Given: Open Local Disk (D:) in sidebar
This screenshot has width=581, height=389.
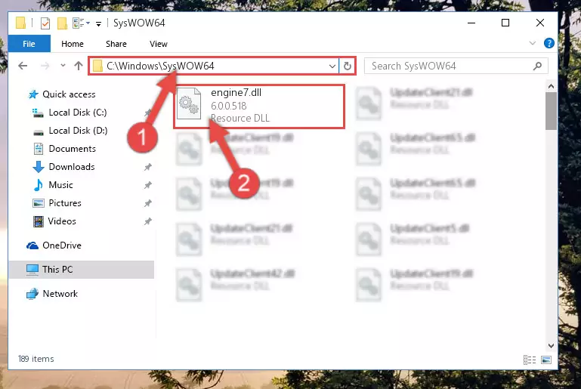Looking at the screenshot, I should (78, 131).
